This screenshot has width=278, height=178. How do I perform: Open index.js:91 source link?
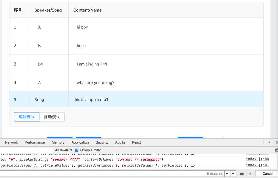(x=257, y=165)
